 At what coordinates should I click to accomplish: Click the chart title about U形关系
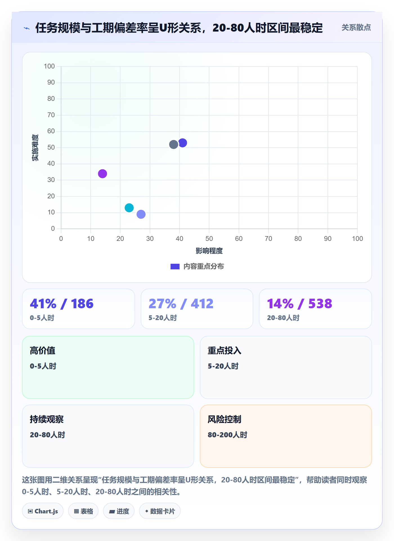179,28
